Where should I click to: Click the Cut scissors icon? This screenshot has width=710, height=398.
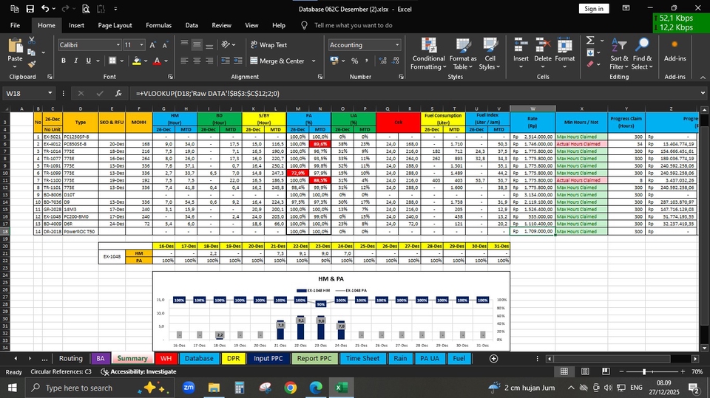pyautogui.click(x=32, y=41)
